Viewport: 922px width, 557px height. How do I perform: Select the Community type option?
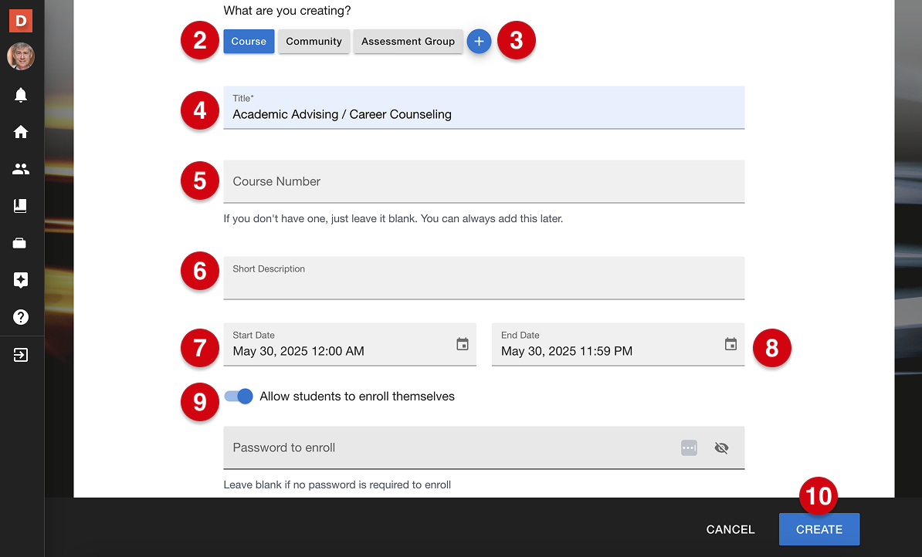tap(314, 41)
